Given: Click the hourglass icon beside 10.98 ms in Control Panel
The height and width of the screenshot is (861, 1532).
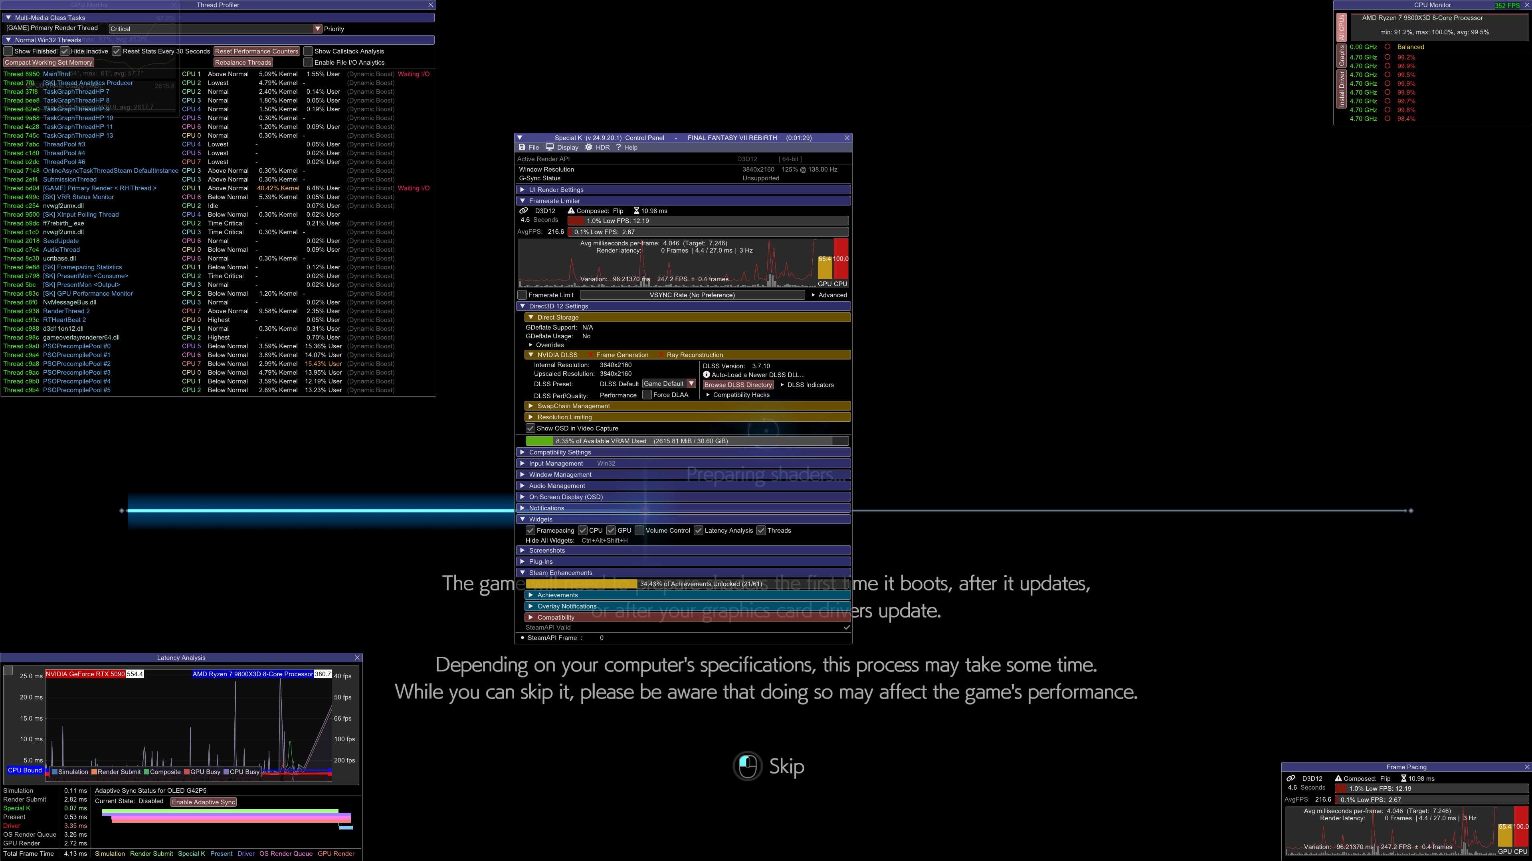Looking at the screenshot, I should pyautogui.click(x=636, y=211).
